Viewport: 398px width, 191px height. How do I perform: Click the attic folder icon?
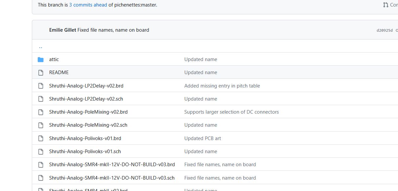(41, 59)
